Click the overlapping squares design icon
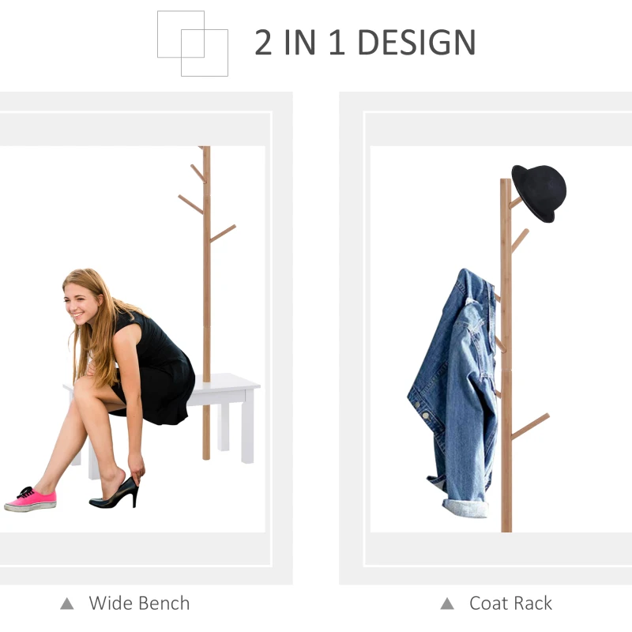 click(193, 43)
